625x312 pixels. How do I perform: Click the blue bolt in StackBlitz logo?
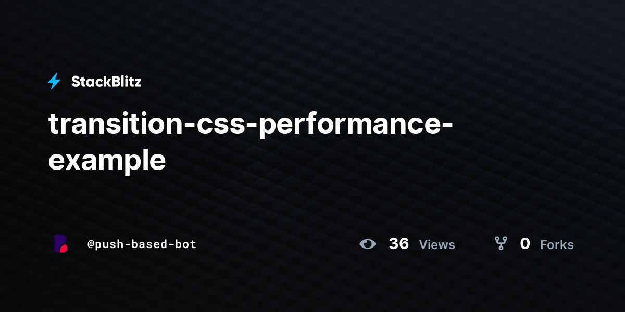54,81
